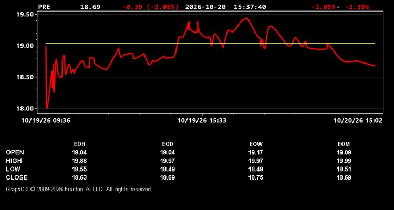The width and height of the screenshot is (394, 210).
Task: Click the GraphCIX copyright notice
Action: 79,189
